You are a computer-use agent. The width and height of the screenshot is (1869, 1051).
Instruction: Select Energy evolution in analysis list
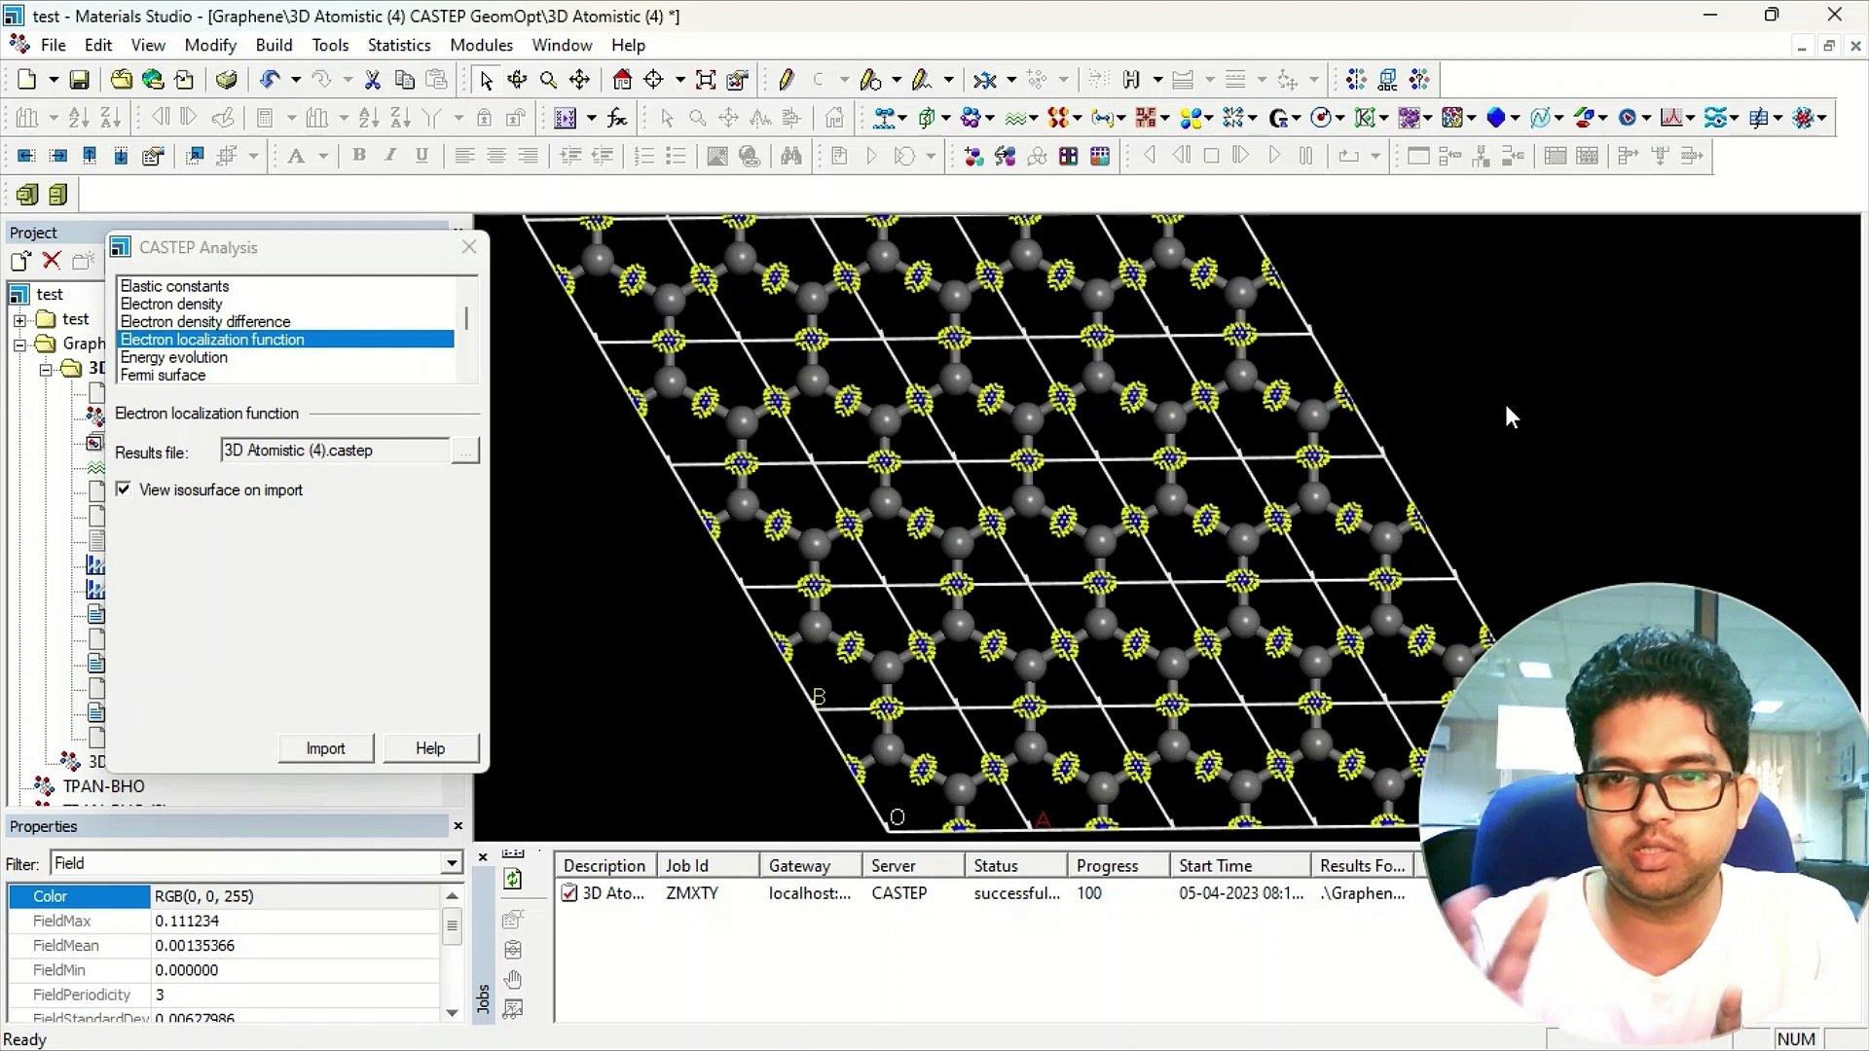[174, 357]
